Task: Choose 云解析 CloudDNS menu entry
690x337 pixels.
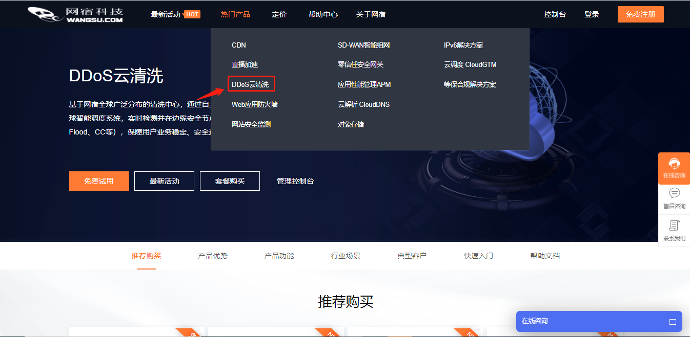Action: pos(363,104)
